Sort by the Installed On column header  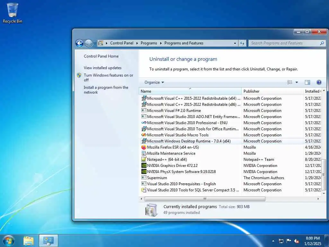[x=313, y=91]
